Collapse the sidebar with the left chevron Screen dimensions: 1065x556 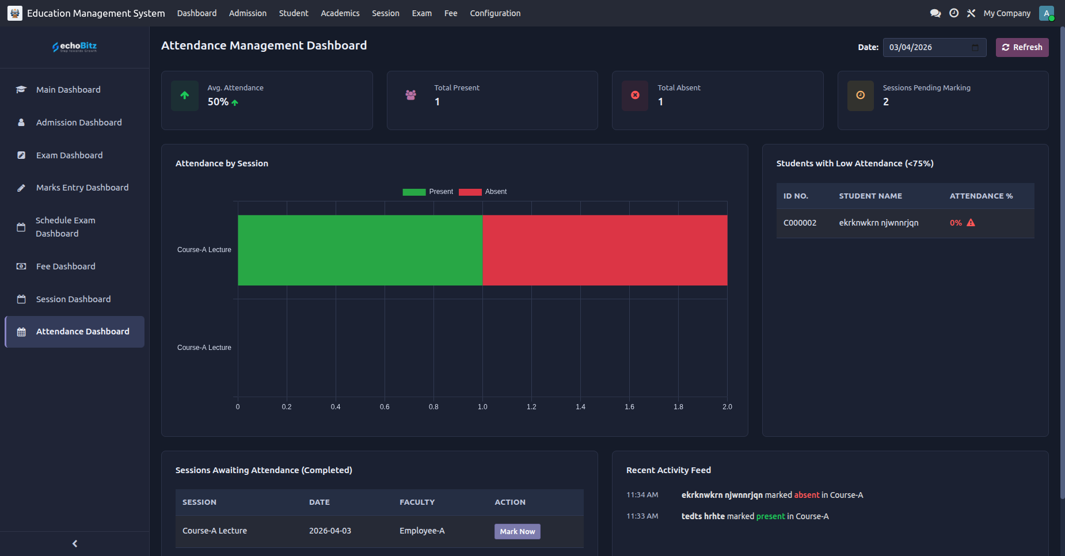point(75,543)
